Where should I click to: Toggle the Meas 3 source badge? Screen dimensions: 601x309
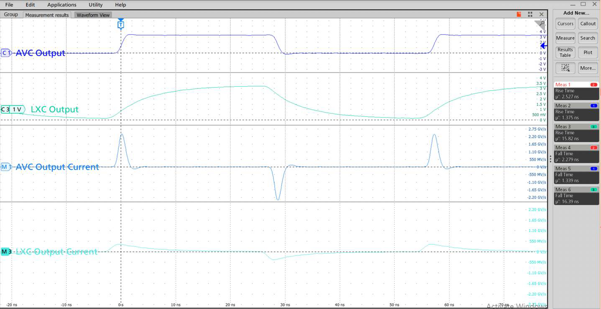tap(593, 127)
